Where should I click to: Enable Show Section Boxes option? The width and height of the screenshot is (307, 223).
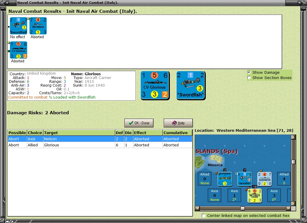249,78
